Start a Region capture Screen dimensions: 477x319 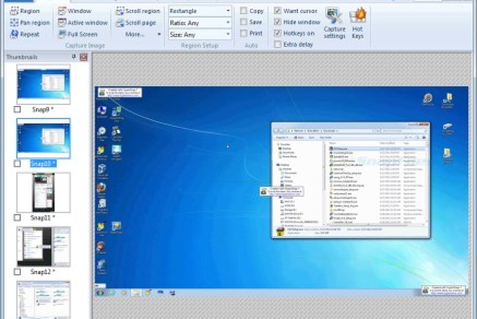tap(25, 11)
